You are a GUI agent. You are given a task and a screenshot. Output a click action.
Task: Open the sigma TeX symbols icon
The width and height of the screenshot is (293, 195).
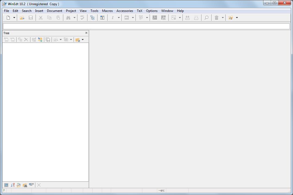tap(102, 18)
